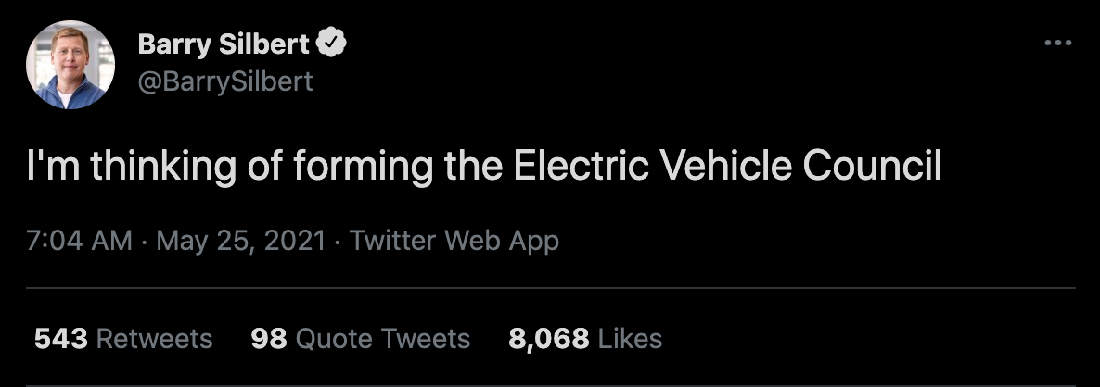Open the @BarrySilbert handle link
The image size is (1100, 387).
tap(225, 81)
